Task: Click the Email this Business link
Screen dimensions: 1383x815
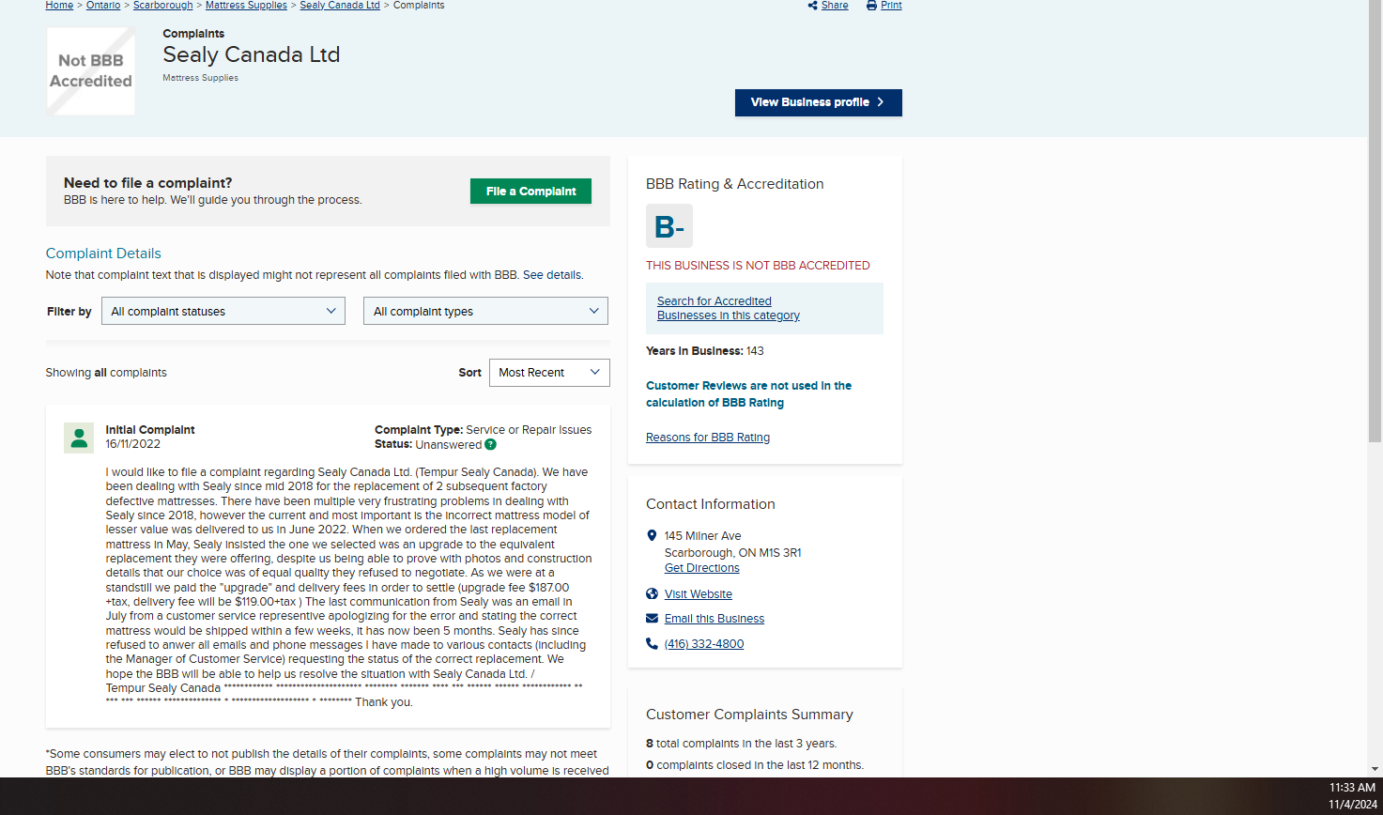Action: 715,619
